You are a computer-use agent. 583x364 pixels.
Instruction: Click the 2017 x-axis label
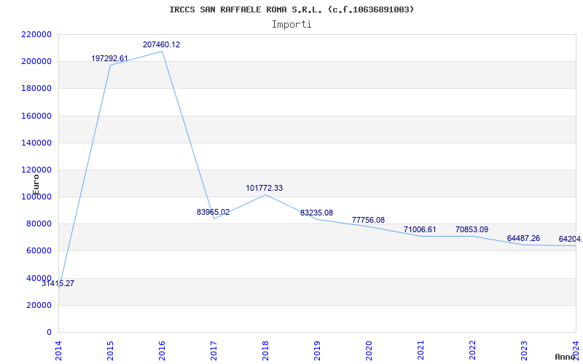tap(214, 350)
